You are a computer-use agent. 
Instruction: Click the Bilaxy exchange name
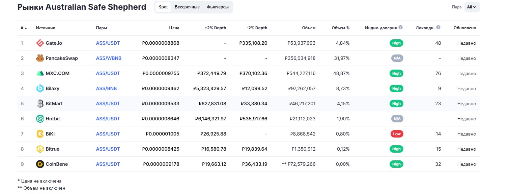(x=53, y=88)
